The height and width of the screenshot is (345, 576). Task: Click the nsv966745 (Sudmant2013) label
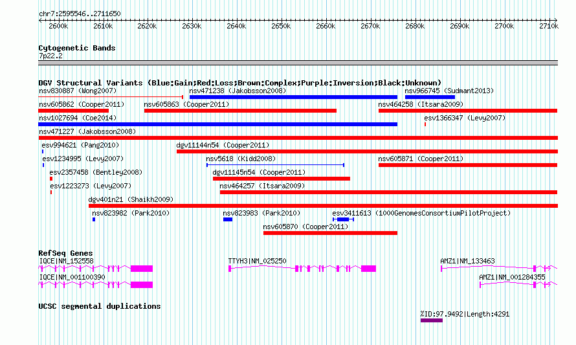point(449,91)
